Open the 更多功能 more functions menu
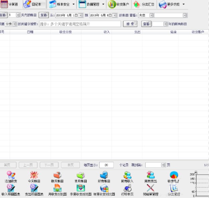The image size is (209, 198). (x=184, y=5)
